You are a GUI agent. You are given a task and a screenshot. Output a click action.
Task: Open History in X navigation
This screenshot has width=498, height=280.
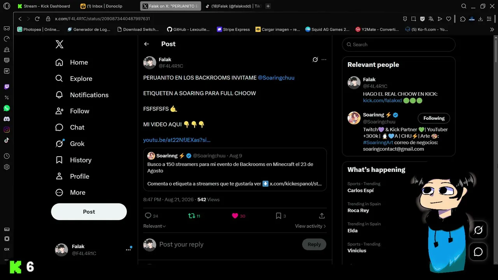pos(74,160)
